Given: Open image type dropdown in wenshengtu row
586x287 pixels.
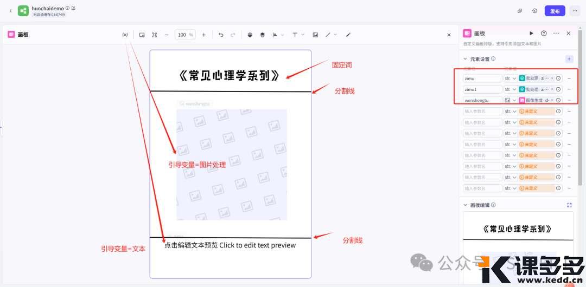Looking at the screenshot, I should click(x=510, y=100).
